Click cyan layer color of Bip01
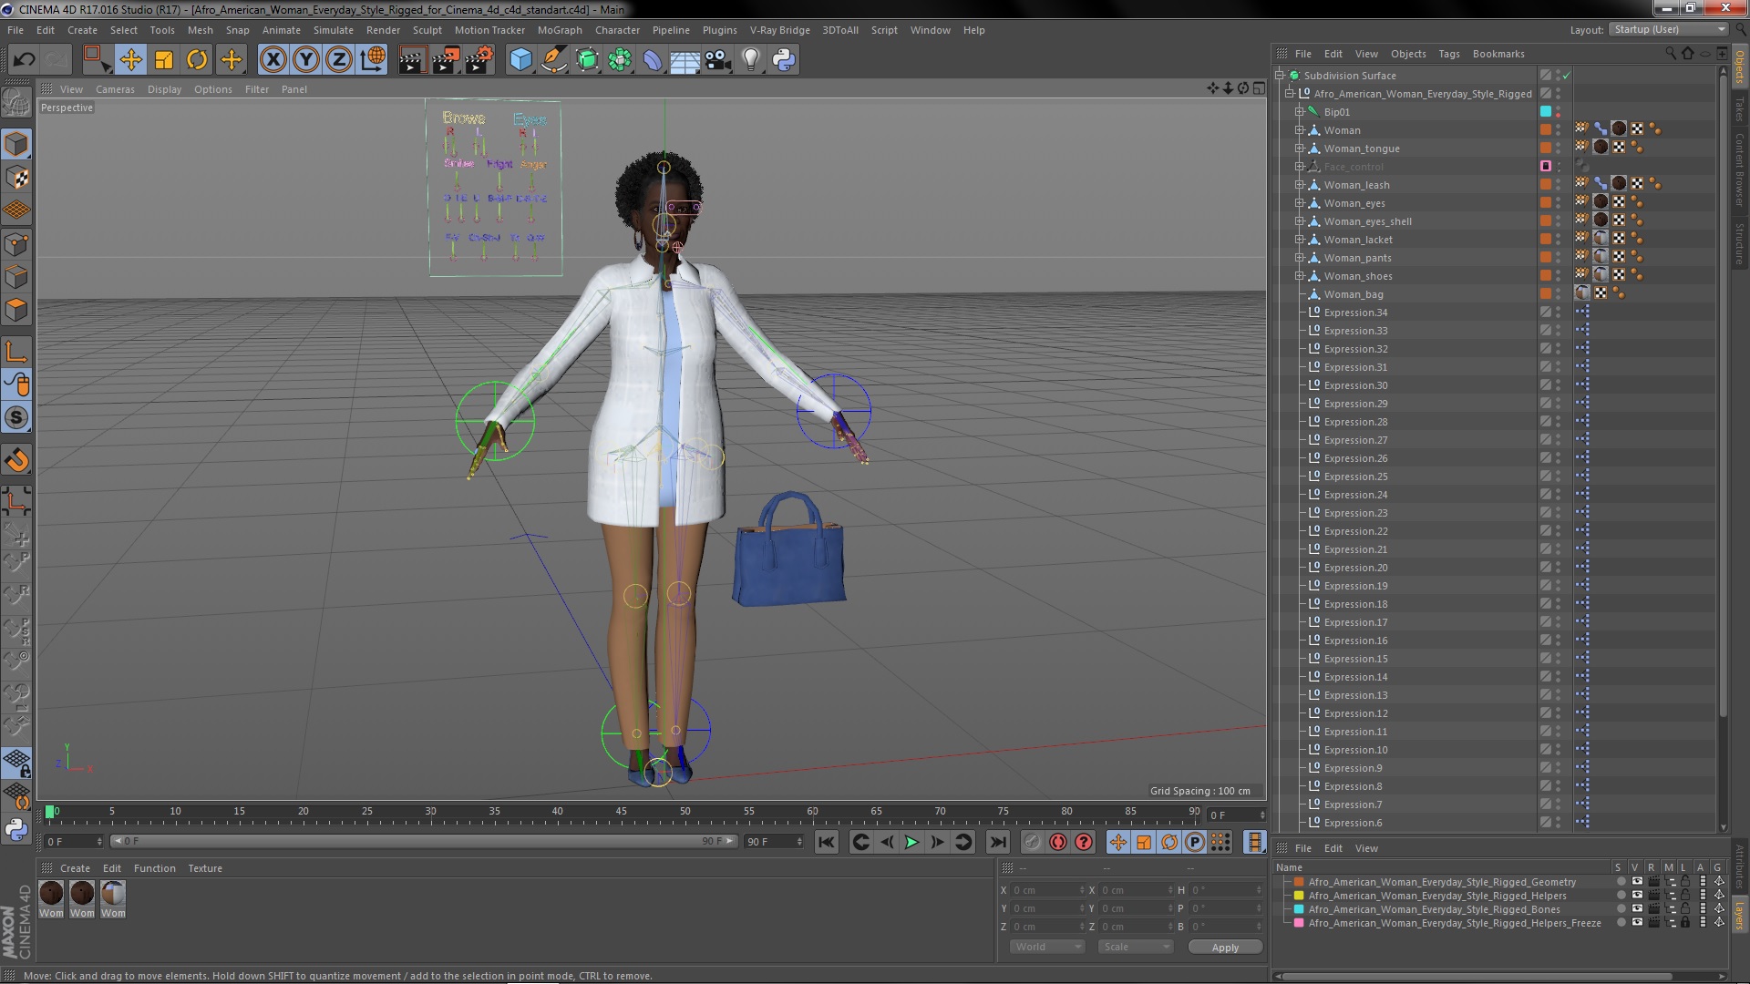Viewport: 1750px width, 984px height. [x=1546, y=112]
